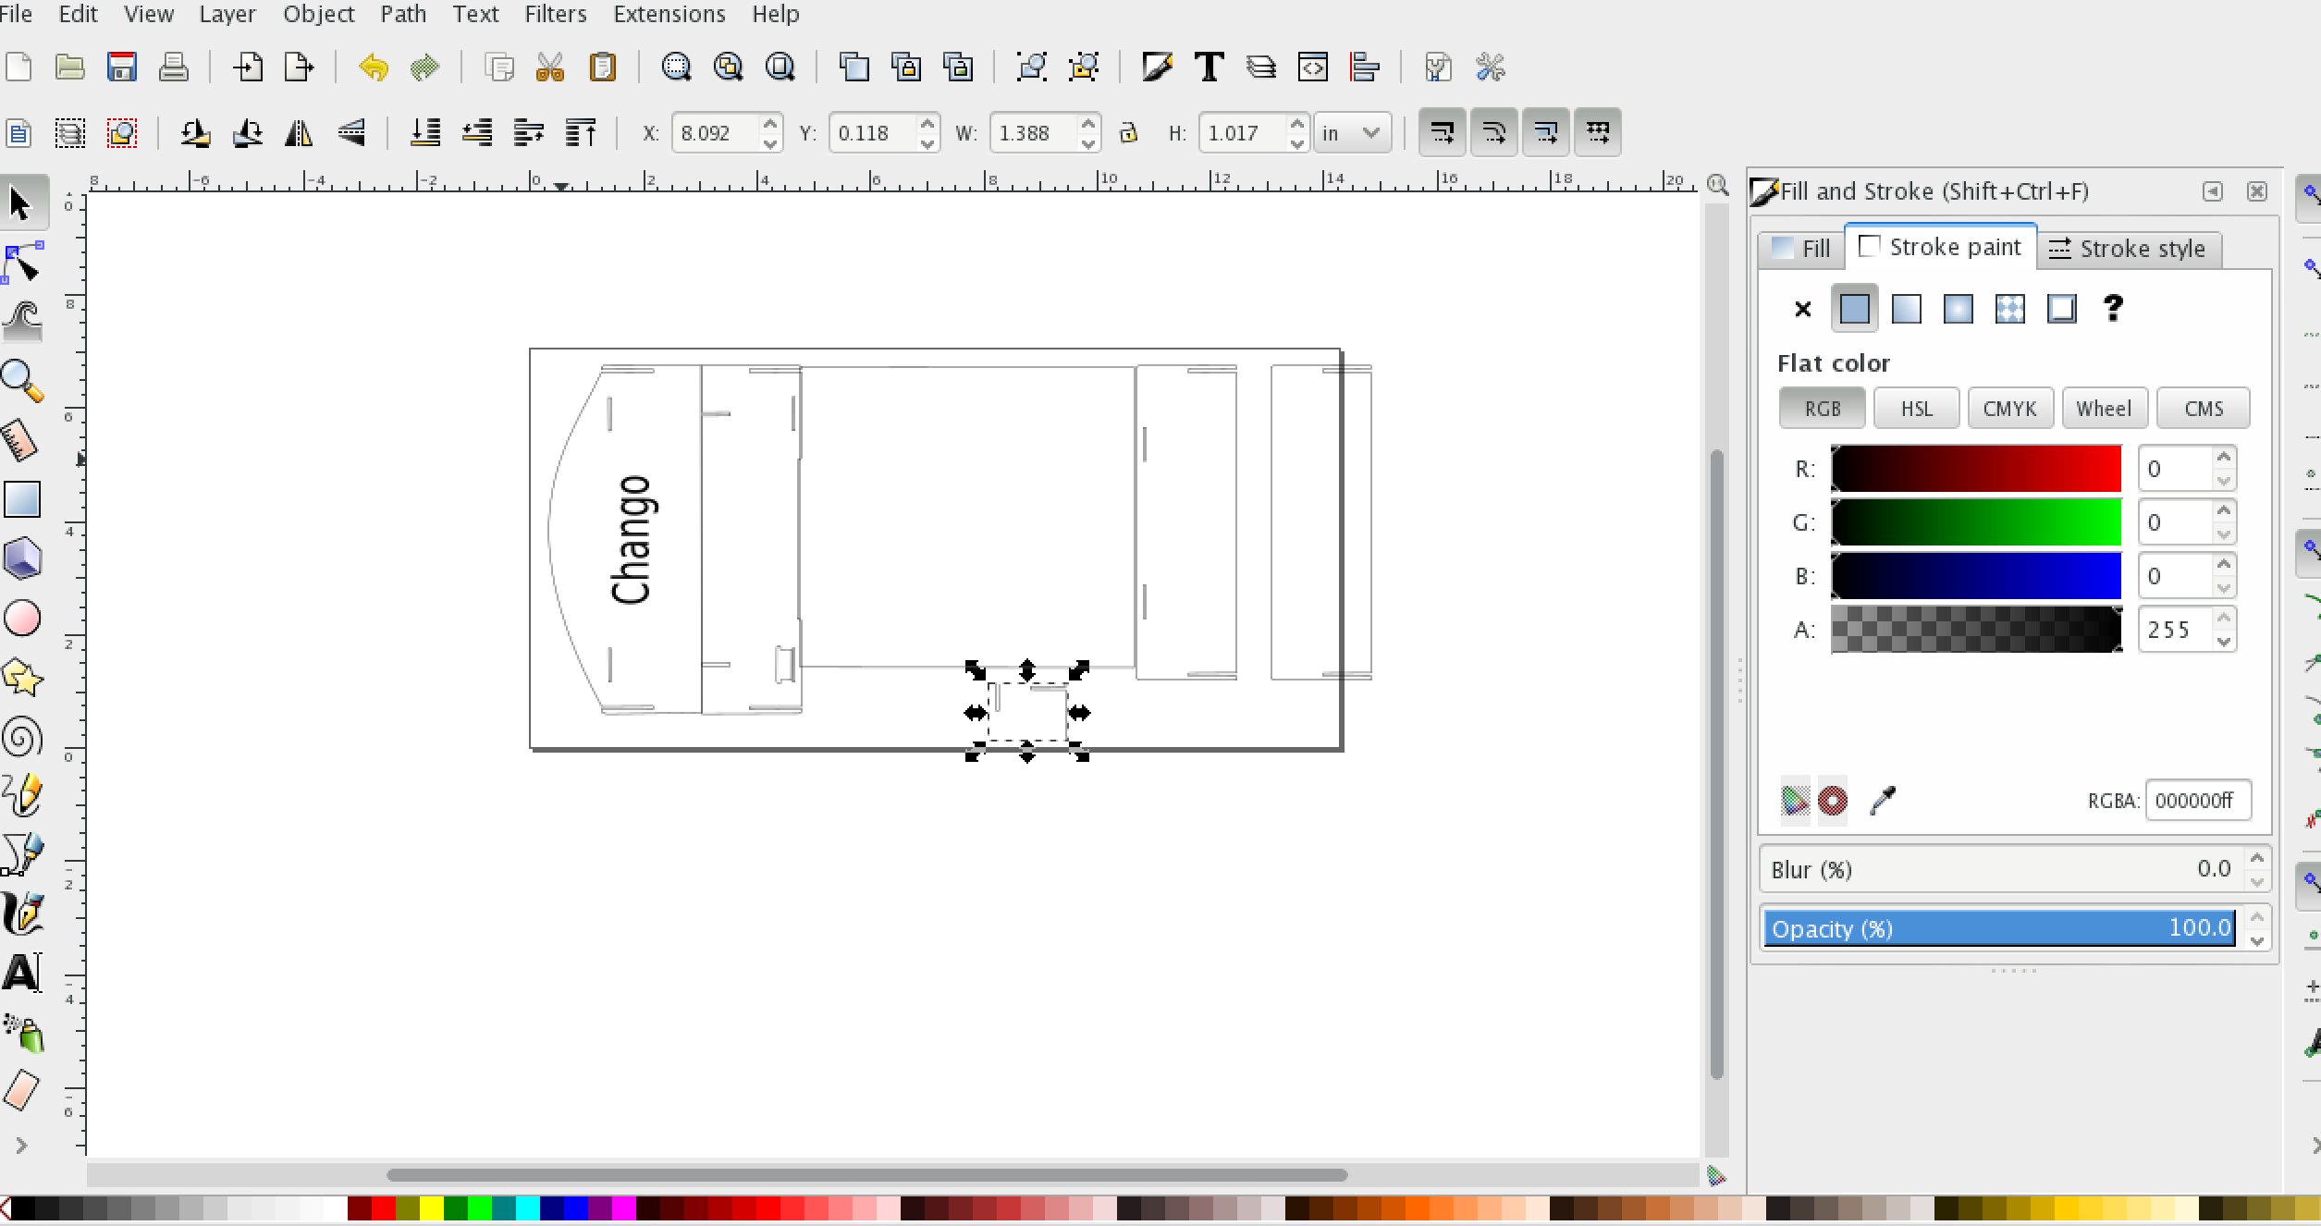2321x1226 pixels.
Task: Click the Undo arrow icon
Action: pos(374,67)
